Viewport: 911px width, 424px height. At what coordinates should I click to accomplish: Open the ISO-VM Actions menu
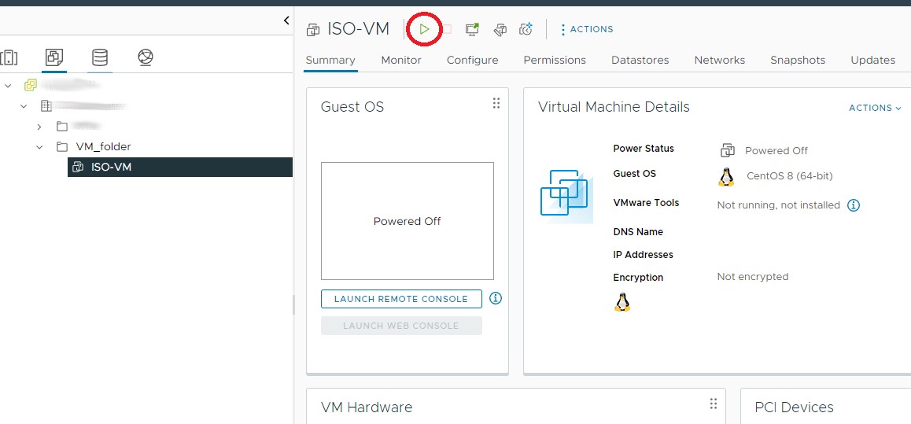586,29
